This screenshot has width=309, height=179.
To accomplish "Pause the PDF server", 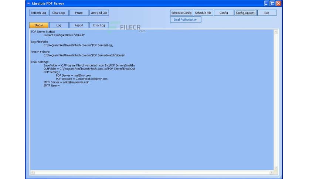I will pyautogui.click(x=79, y=13).
